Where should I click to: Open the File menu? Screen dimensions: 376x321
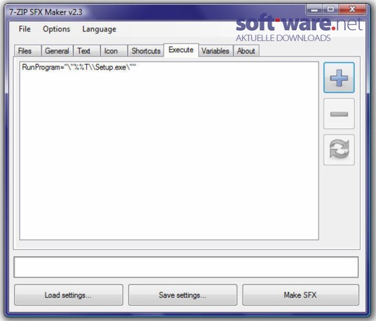click(24, 29)
